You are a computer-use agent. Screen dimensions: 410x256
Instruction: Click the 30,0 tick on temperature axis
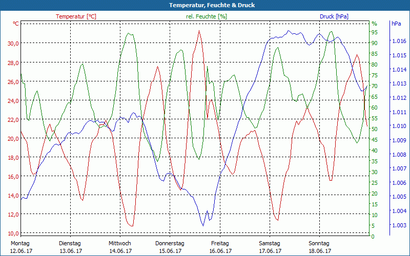tap(13, 44)
